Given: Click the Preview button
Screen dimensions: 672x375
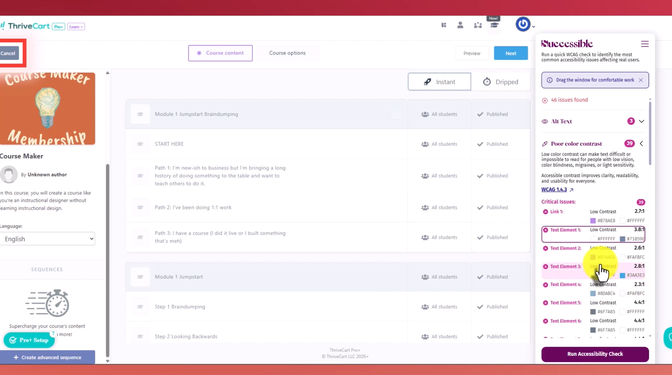Looking at the screenshot, I should click(472, 53).
